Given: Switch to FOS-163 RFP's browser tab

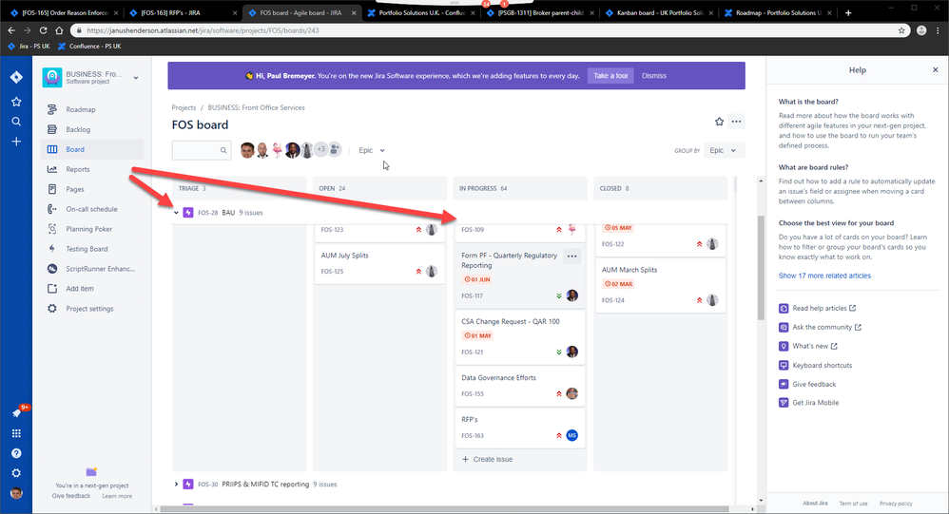Looking at the screenshot, I should point(183,12).
